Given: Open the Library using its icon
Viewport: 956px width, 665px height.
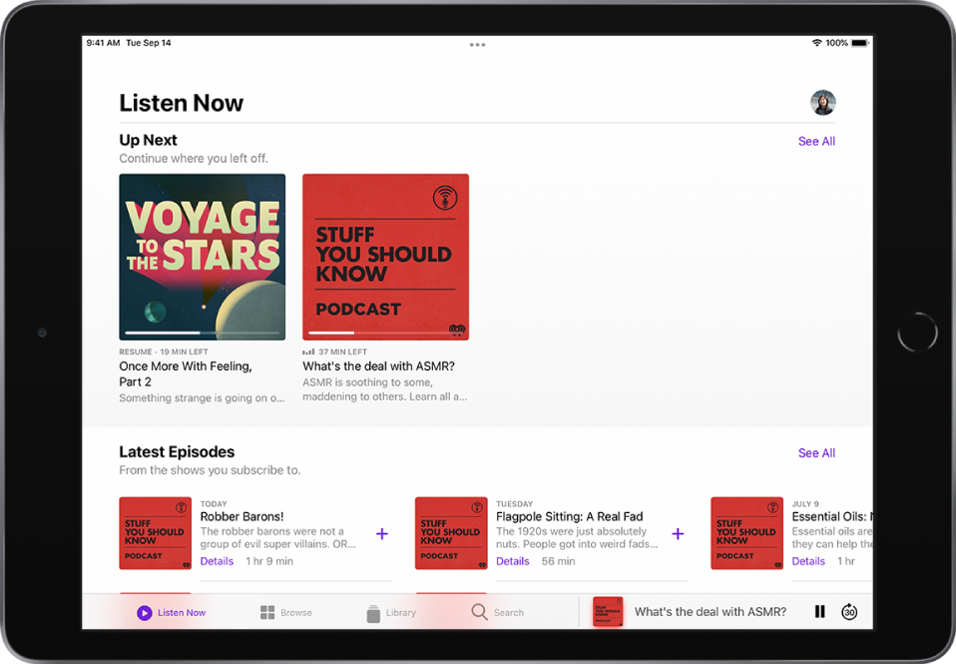Looking at the screenshot, I should (373, 611).
